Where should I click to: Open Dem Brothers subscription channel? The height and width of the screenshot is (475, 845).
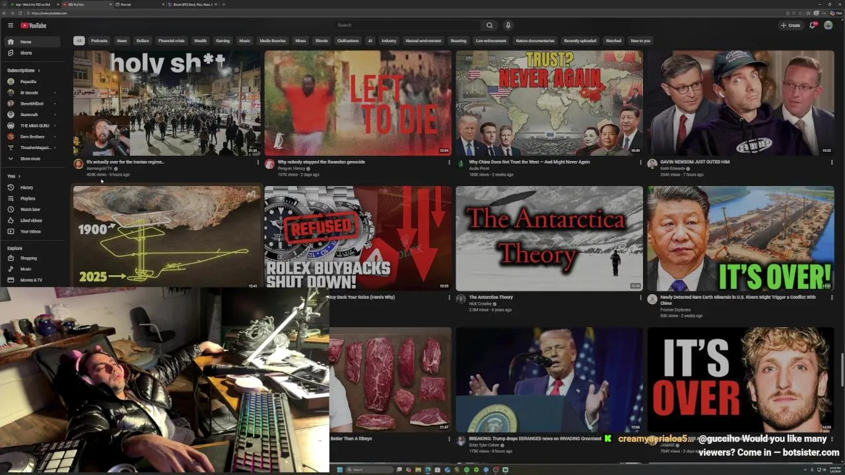tap(33, 137)
